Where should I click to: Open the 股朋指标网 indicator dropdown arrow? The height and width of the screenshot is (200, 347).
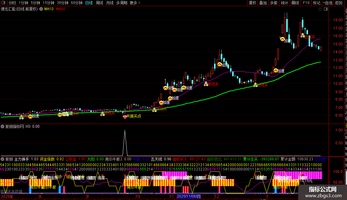(2, 126)
